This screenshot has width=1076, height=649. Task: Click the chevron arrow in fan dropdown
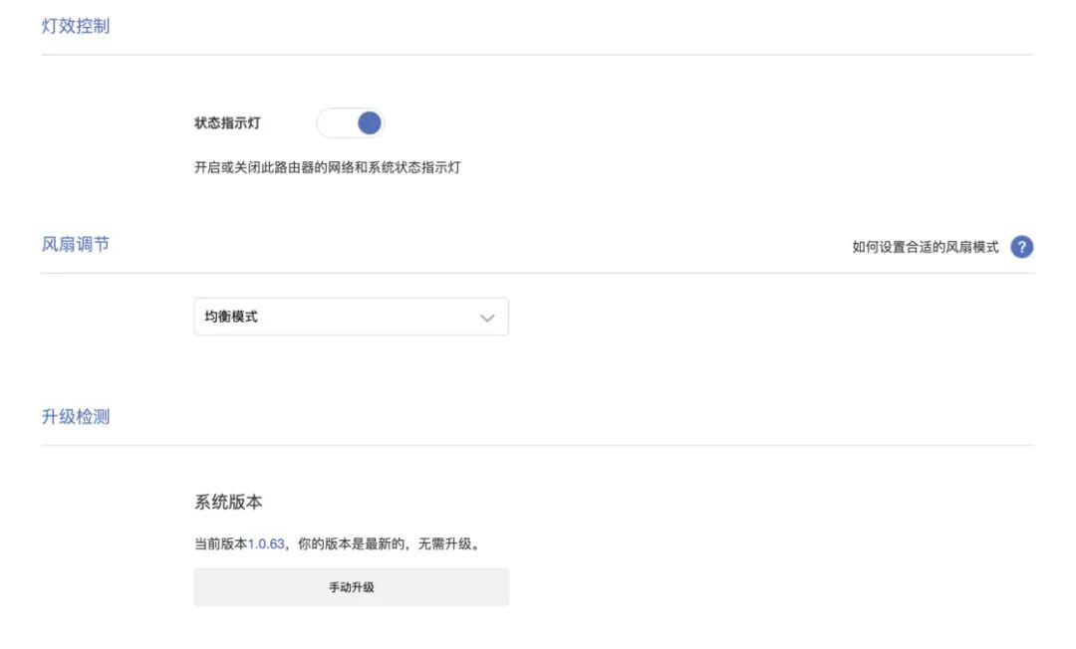[x=487, y=318]
